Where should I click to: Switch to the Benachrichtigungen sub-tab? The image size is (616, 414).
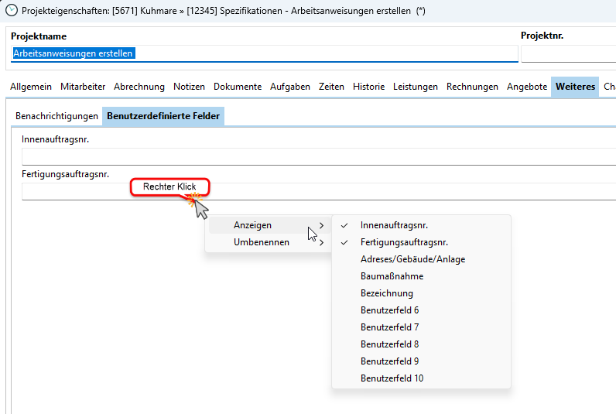point(57,116)
